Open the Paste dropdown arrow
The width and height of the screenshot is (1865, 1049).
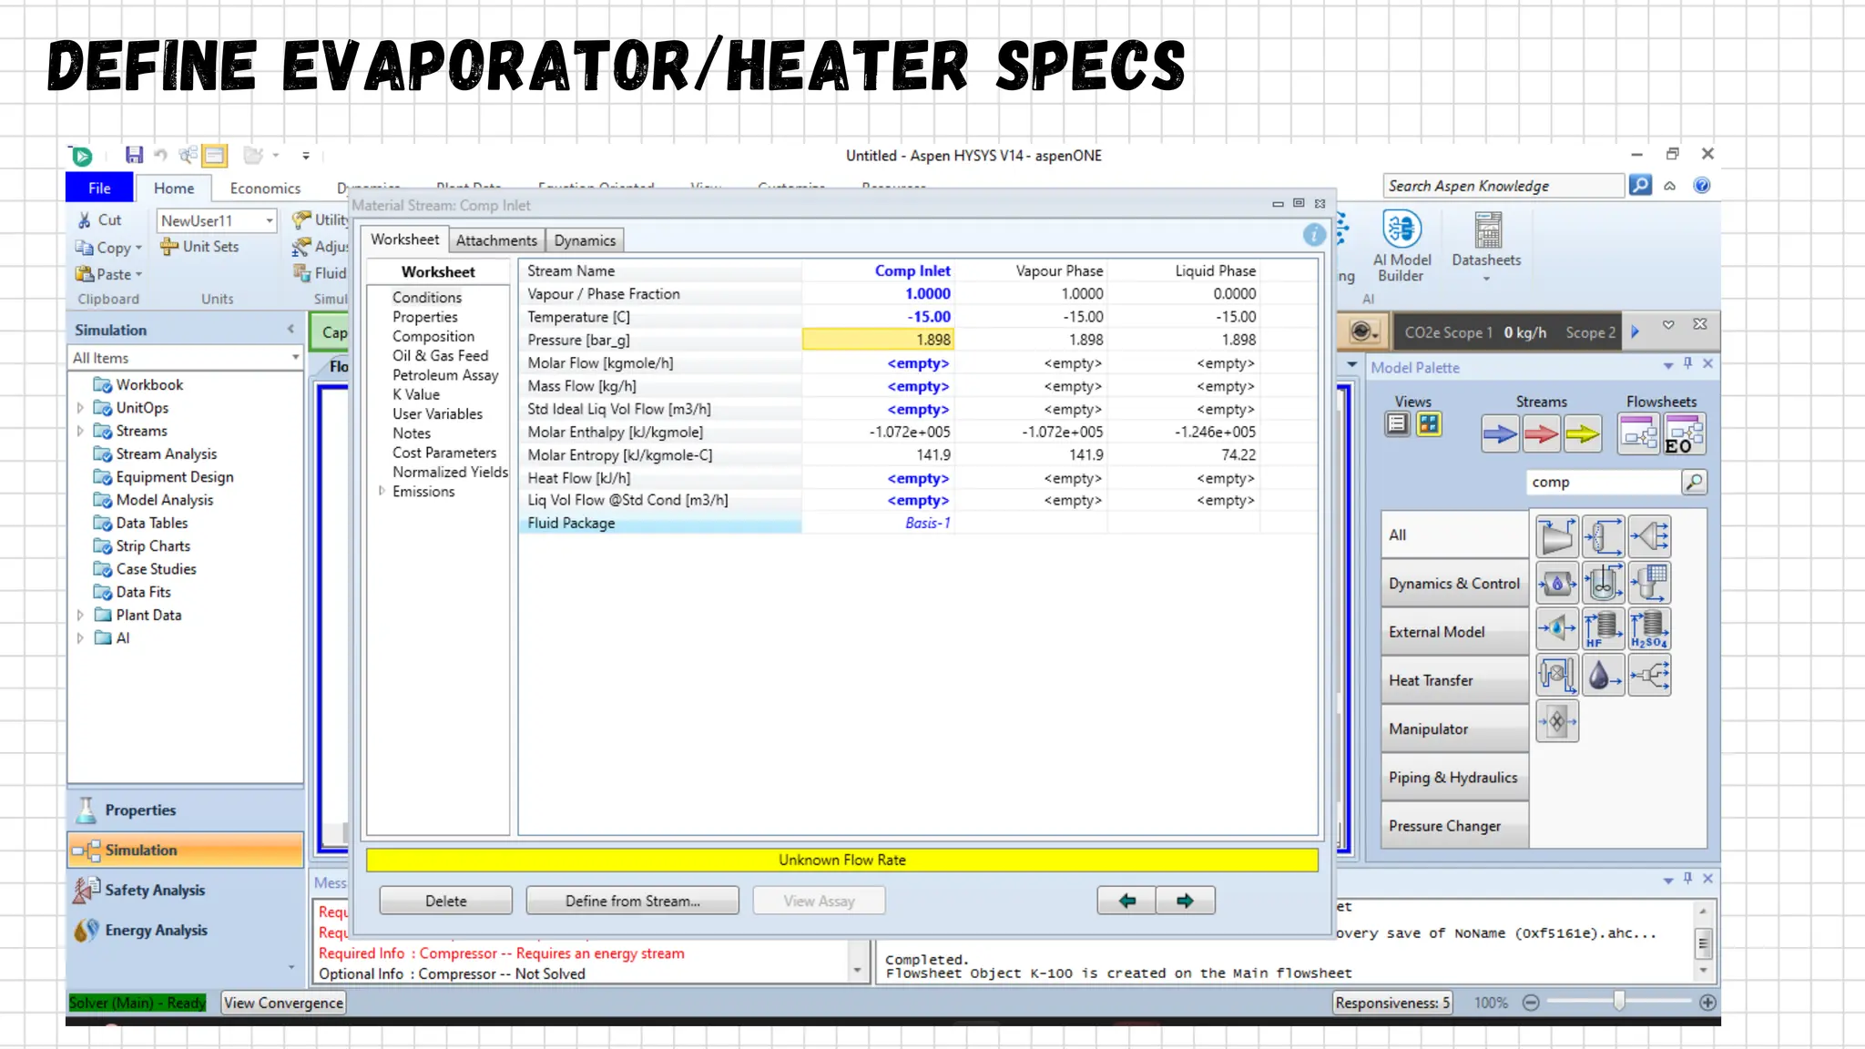[138, 274]
